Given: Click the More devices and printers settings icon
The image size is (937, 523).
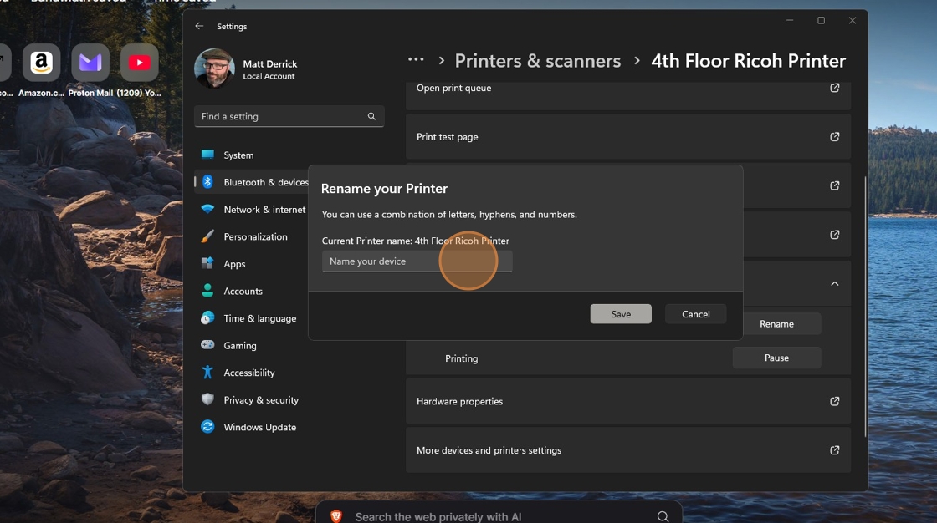Looking at the screenshot, I should click(834, 450).
